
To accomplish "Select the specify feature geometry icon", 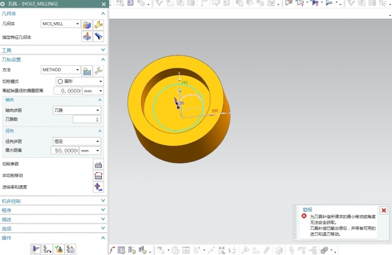I will pos(87,37).
